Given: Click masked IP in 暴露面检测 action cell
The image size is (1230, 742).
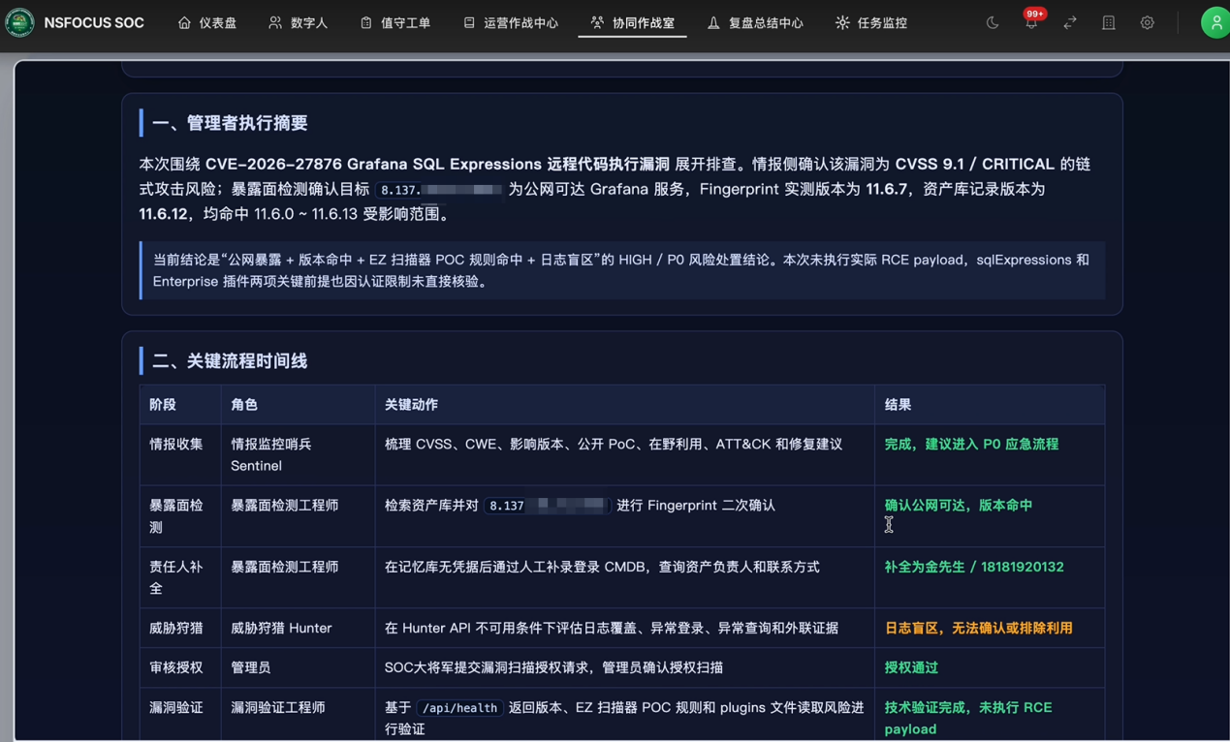Looking at the screenshot, I should [x=548, y=506].
